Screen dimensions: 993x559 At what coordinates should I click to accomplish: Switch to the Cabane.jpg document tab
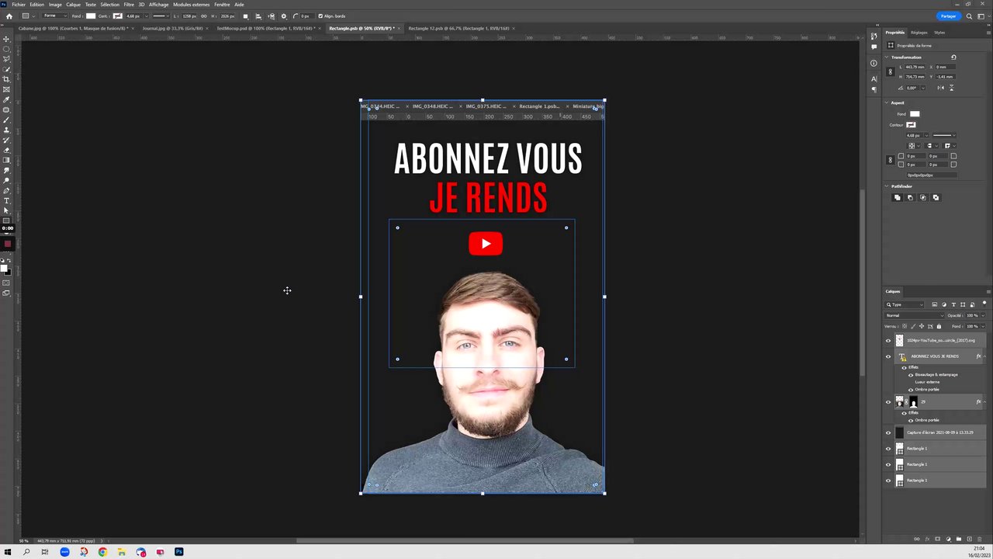73,29
